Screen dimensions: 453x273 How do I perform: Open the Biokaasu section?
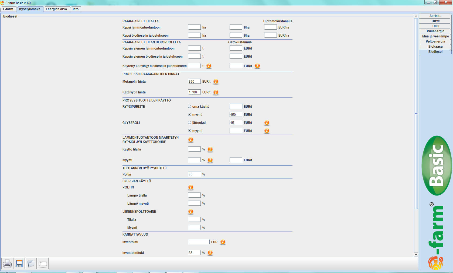[435, 47]
